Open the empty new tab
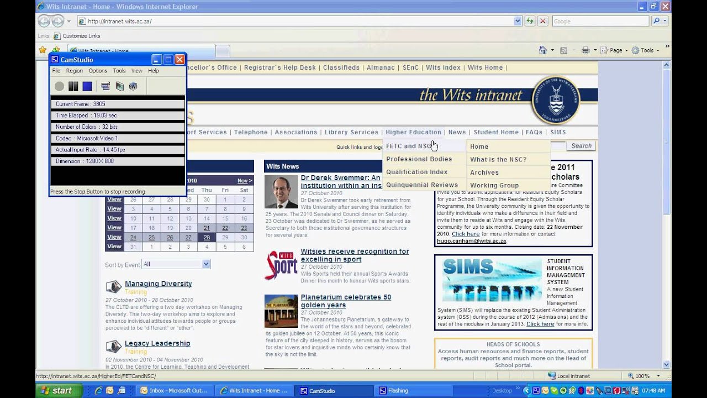 pyautogui.click(x=222, y=51)
